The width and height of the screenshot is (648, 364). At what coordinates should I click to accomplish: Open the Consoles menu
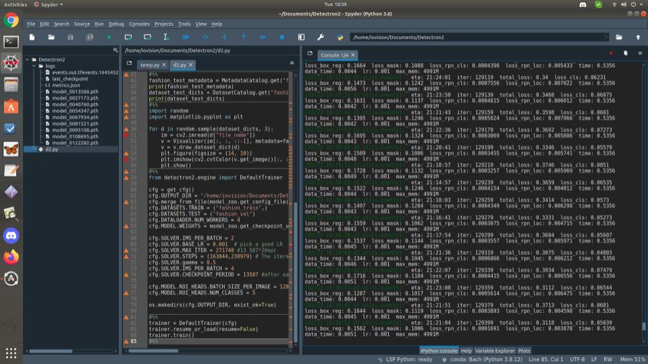coord(139,24)
